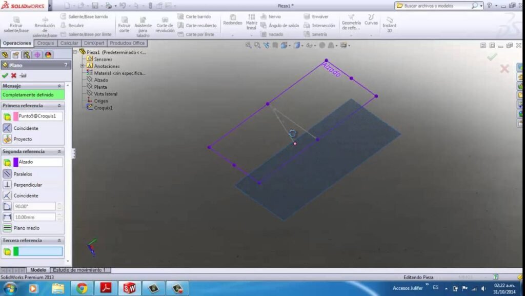Screen dimensions: 525x296
Task: Click Ángulo de salida tool
Action: [279, 26]
